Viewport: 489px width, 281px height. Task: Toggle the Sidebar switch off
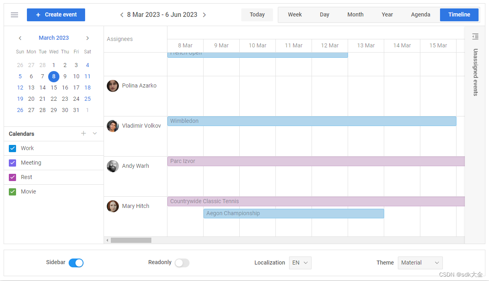click(x=76, y=263)
